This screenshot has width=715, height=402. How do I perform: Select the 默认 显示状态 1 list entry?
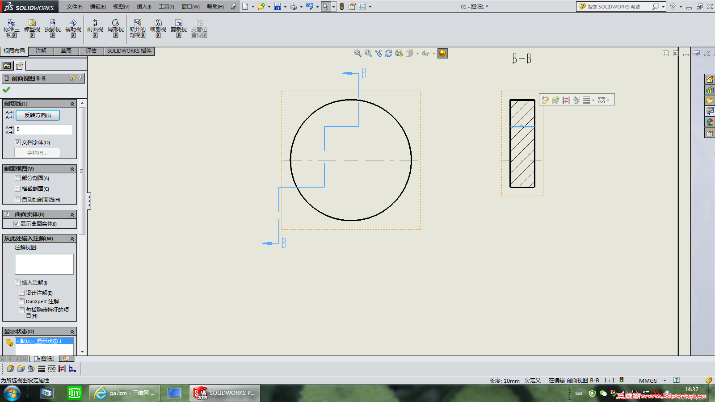[x=44, y=341]
